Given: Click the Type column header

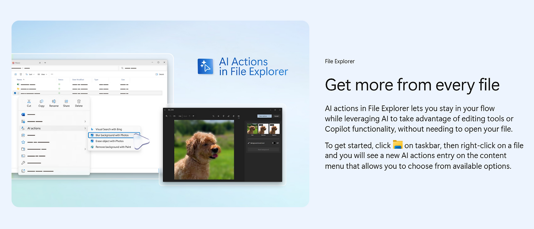Looking at the screenshot, I should pos(96,79).
